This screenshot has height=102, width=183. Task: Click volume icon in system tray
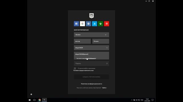click(137, 100)
